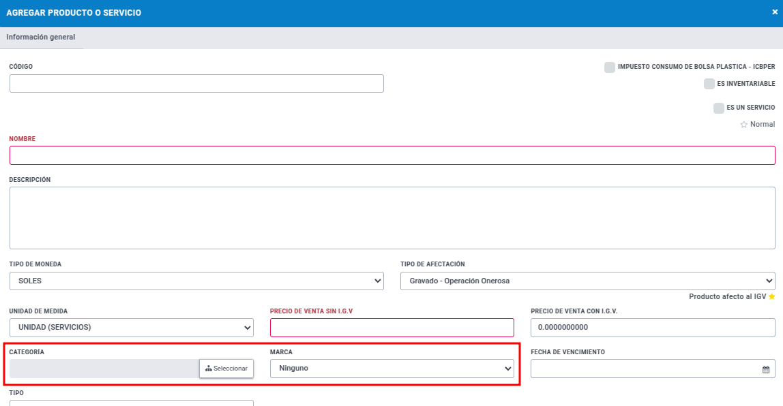Enable Impuesto Consumo de Bolsa Plastica checkbox
Screen dimensions: 783x406
pyautogui.click(x=609, y=67)
